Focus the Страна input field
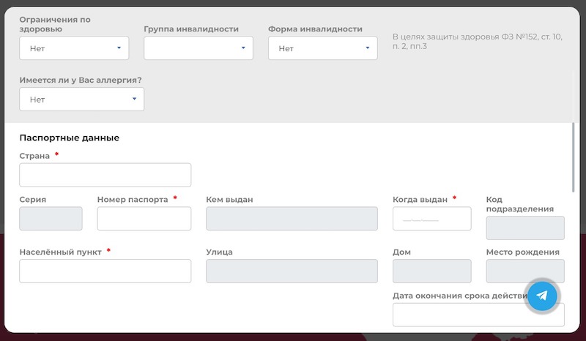The image size is (586, 341). pos(105,175)
